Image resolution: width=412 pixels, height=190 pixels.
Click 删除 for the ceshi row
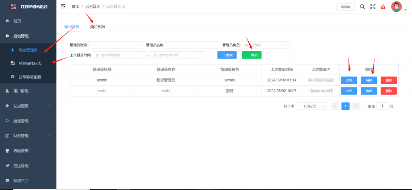389,91
